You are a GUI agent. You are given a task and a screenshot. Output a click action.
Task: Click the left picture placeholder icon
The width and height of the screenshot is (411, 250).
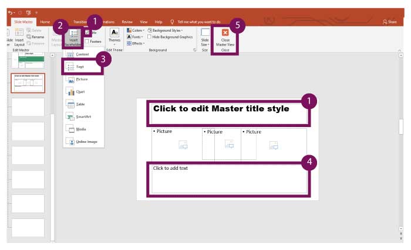(x=183, y=145)
